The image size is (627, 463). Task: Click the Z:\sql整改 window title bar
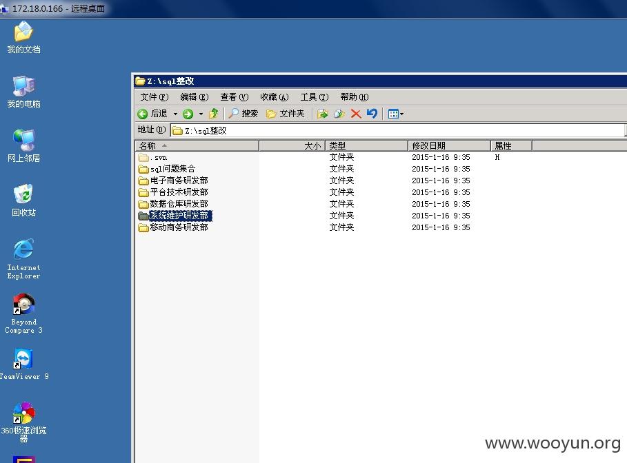point(380,81)
